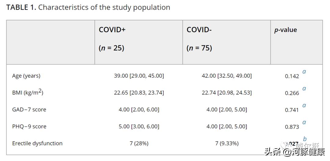
Task: Click the 'BMI (kg/m2)' row label
Action: coord(28,93)
